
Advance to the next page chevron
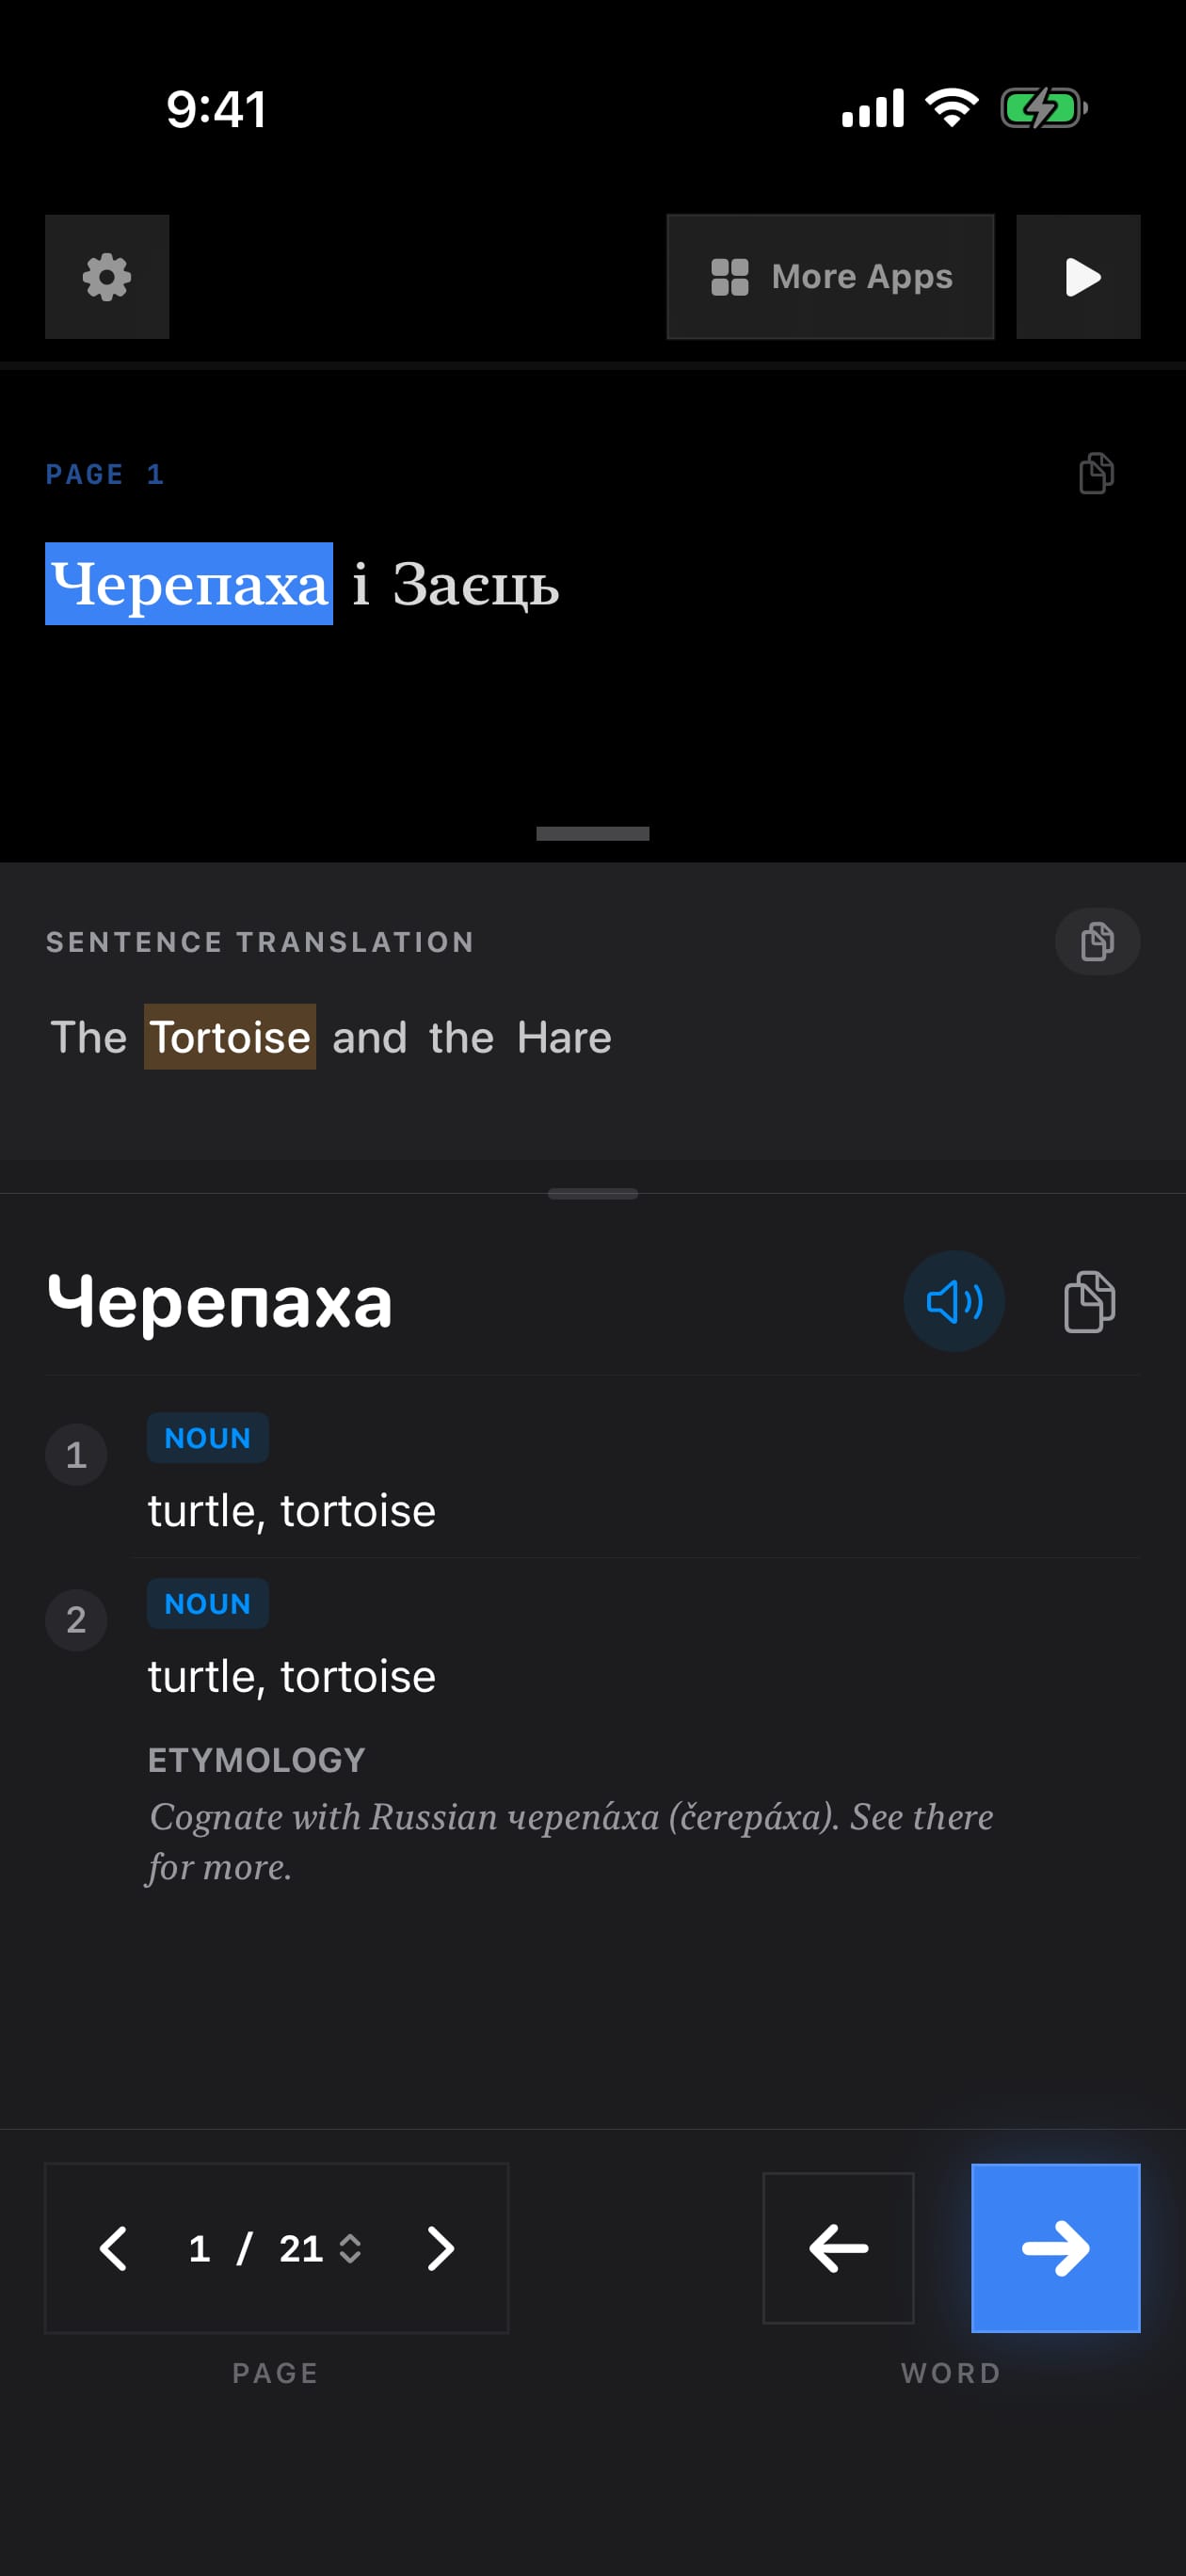coord(440,2248)
